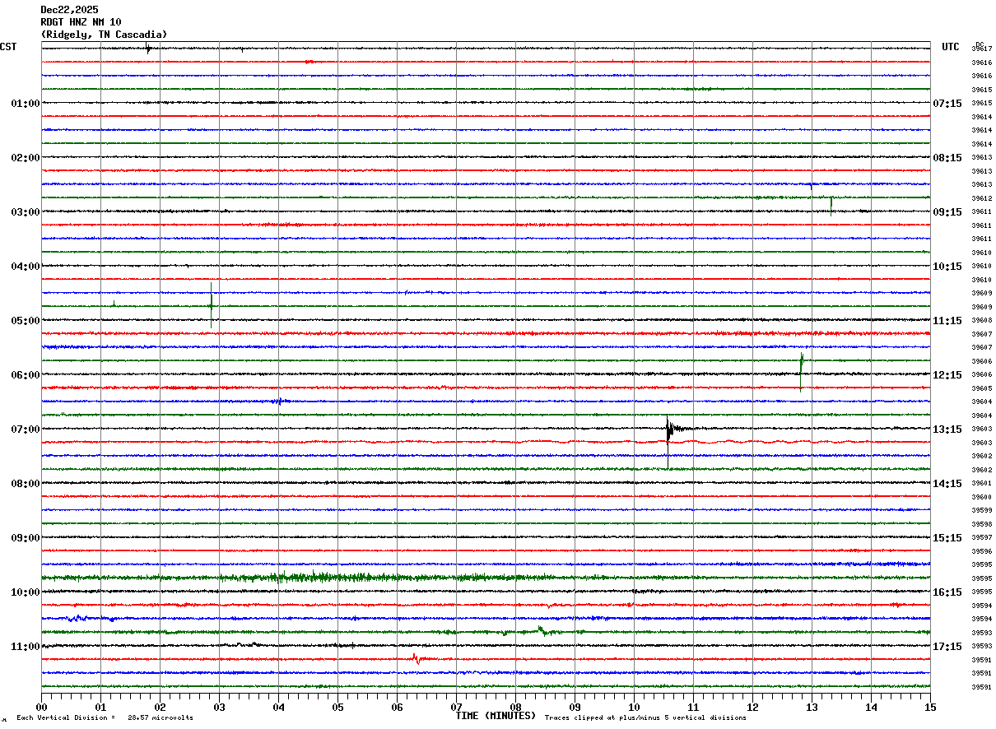This screenshot has width=996, height=729.
Task: Click the 'Traces clipped' footer note
Action: (x=645, y=718)
